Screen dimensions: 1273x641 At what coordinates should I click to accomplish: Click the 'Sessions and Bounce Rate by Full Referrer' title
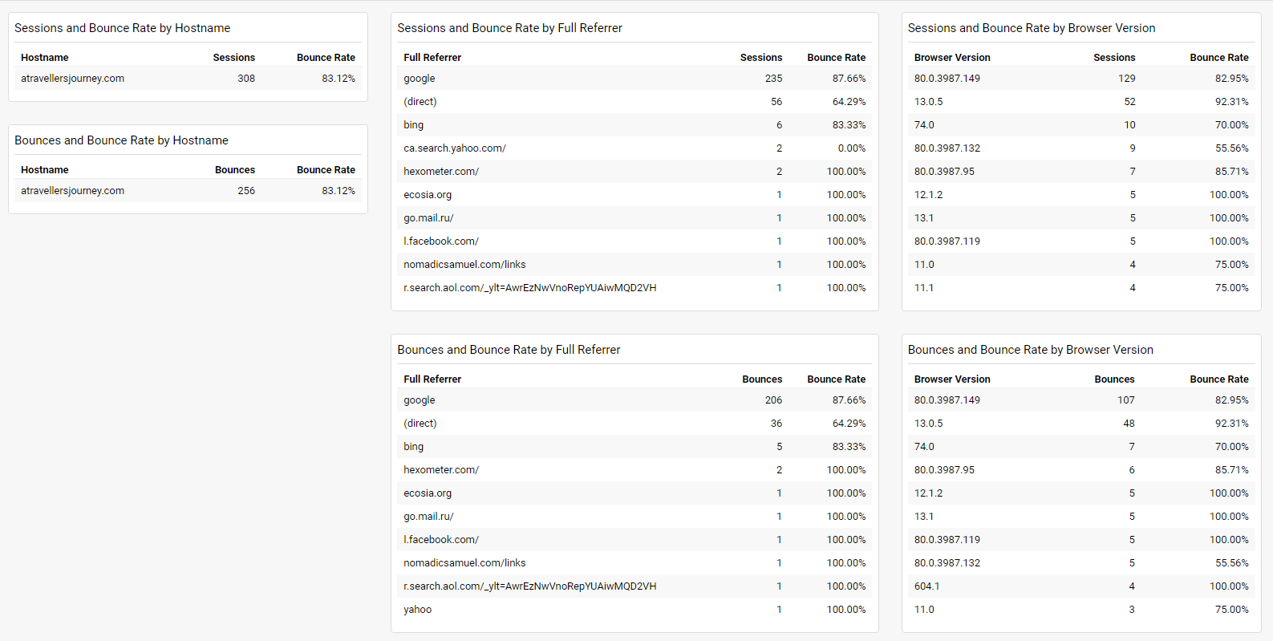pyautogui.click(x=509, y=28)
